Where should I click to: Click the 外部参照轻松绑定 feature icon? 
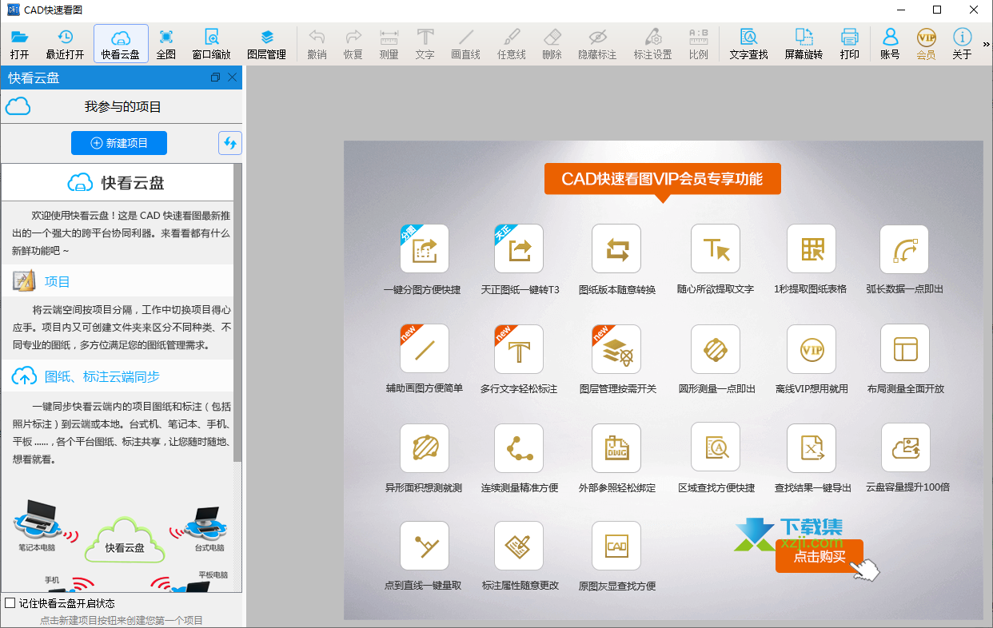pos(616,447)
